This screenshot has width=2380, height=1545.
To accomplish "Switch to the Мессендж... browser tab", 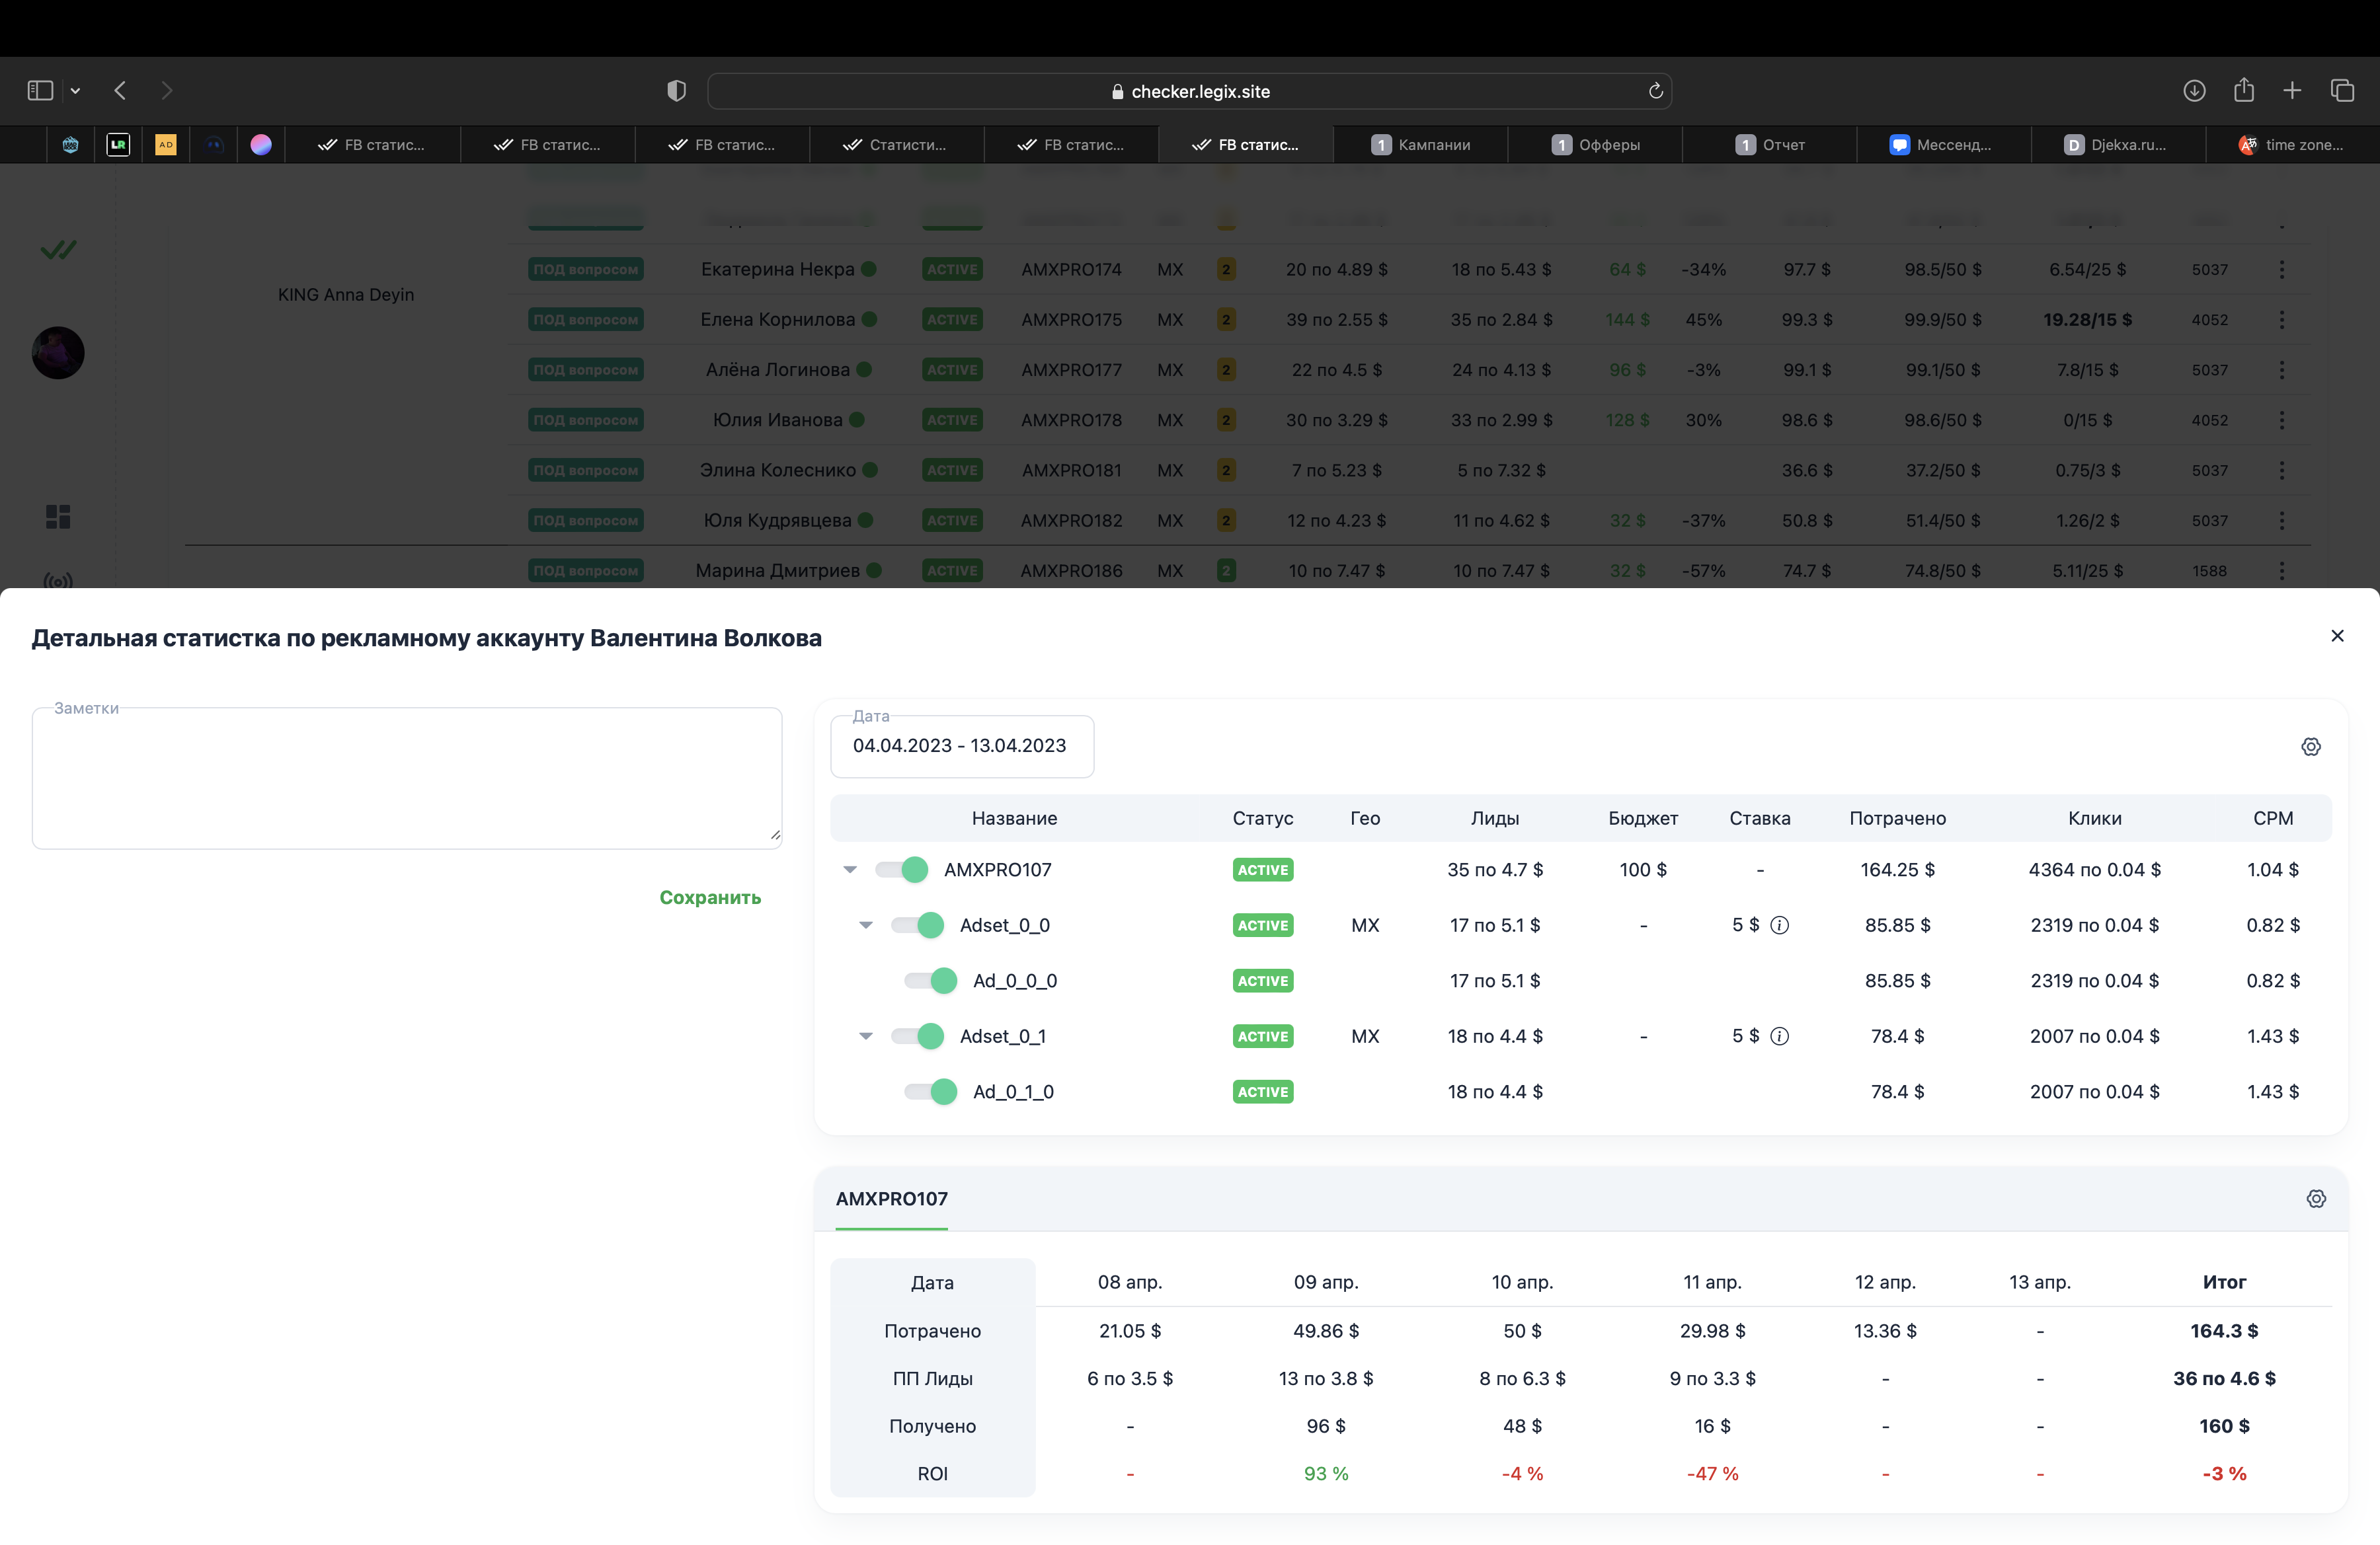I will pos(1944,145).
